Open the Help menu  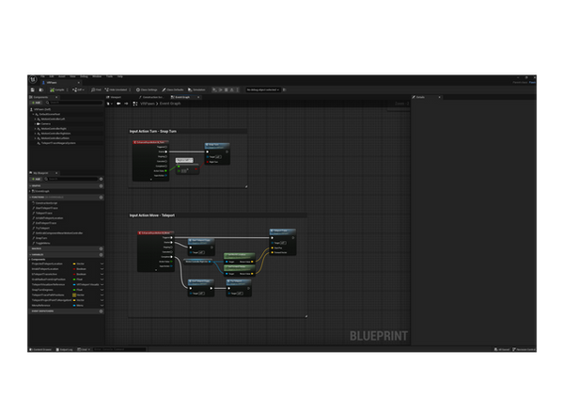[x=120, y=76]
